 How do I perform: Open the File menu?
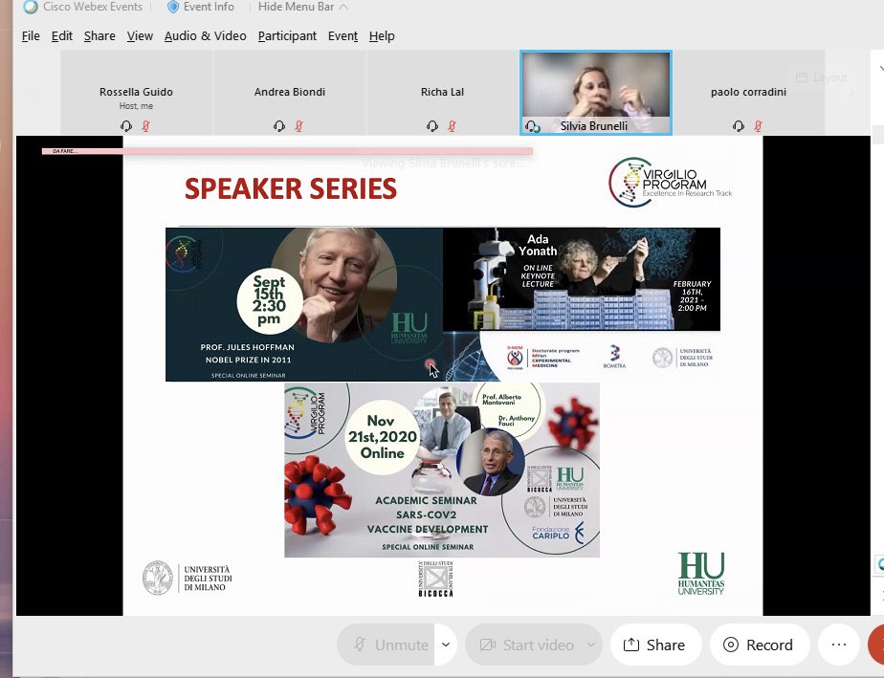point(31,36)
